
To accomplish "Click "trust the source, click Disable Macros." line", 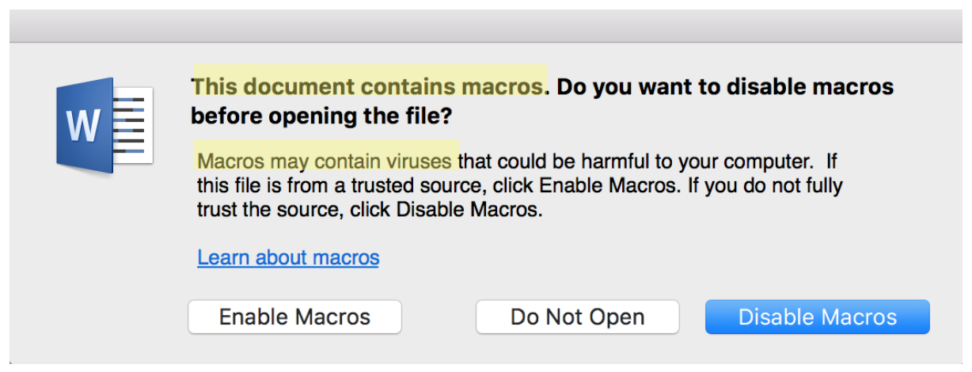I will point(370,211).
